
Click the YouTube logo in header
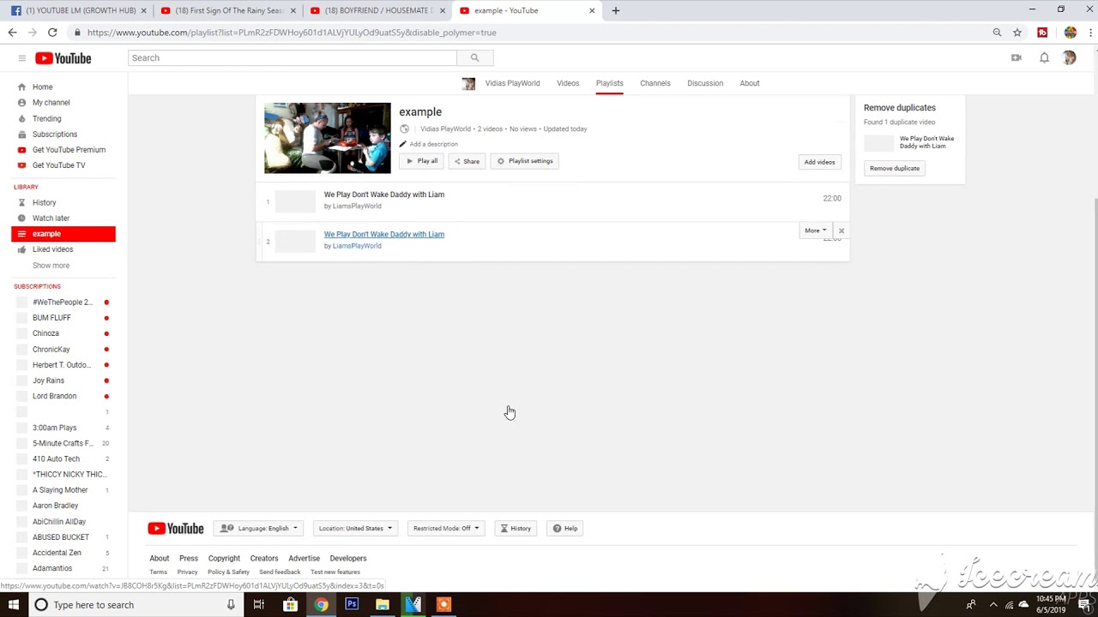(63, 58)
